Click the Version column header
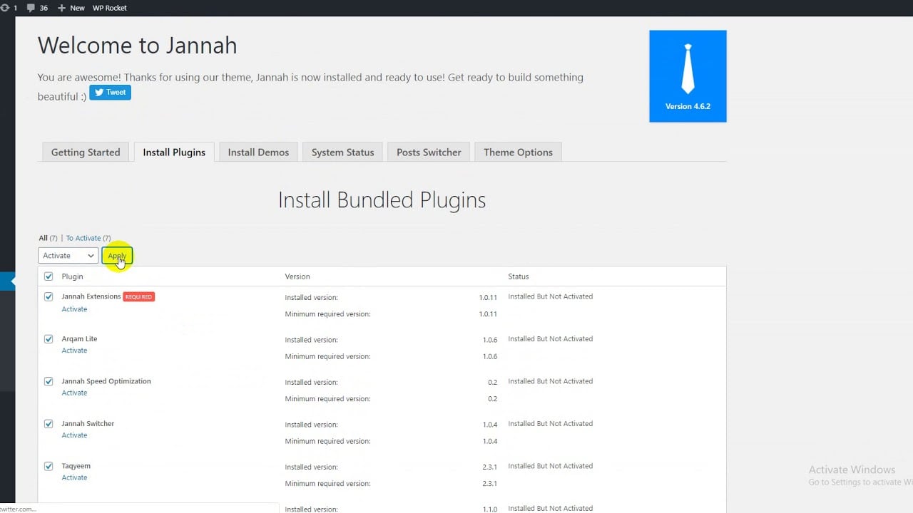The image size is (913, 513). (297, 276)
